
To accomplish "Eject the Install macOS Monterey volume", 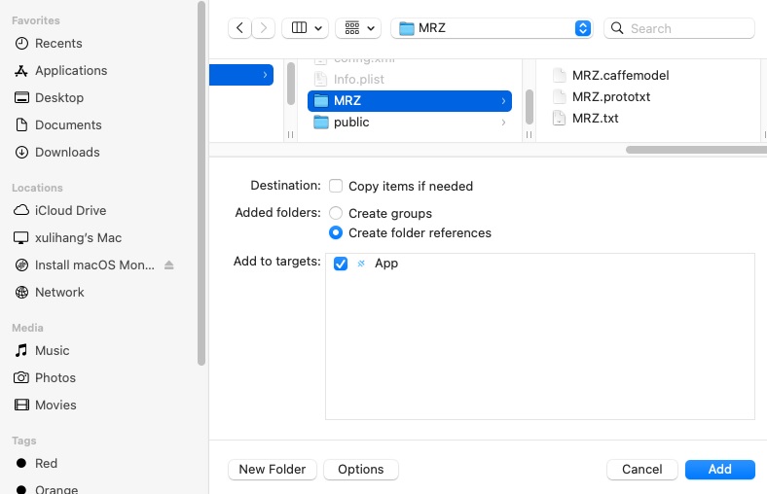I will [x=168, y=265].
